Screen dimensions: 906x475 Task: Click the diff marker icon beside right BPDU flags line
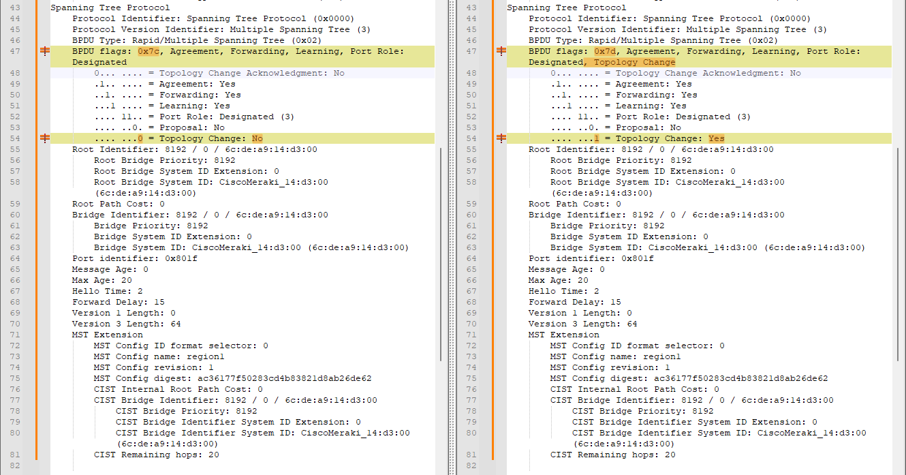tap(501, 51)
